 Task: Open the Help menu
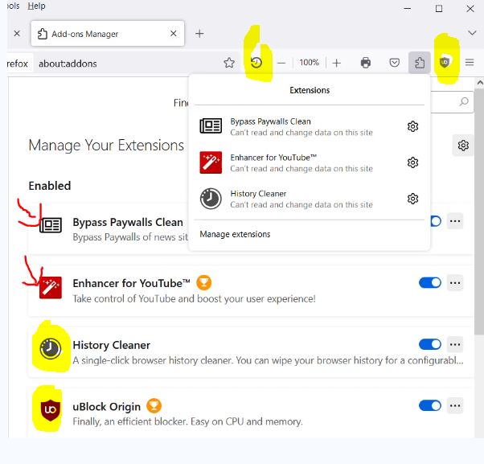click(x=36, y=6)
